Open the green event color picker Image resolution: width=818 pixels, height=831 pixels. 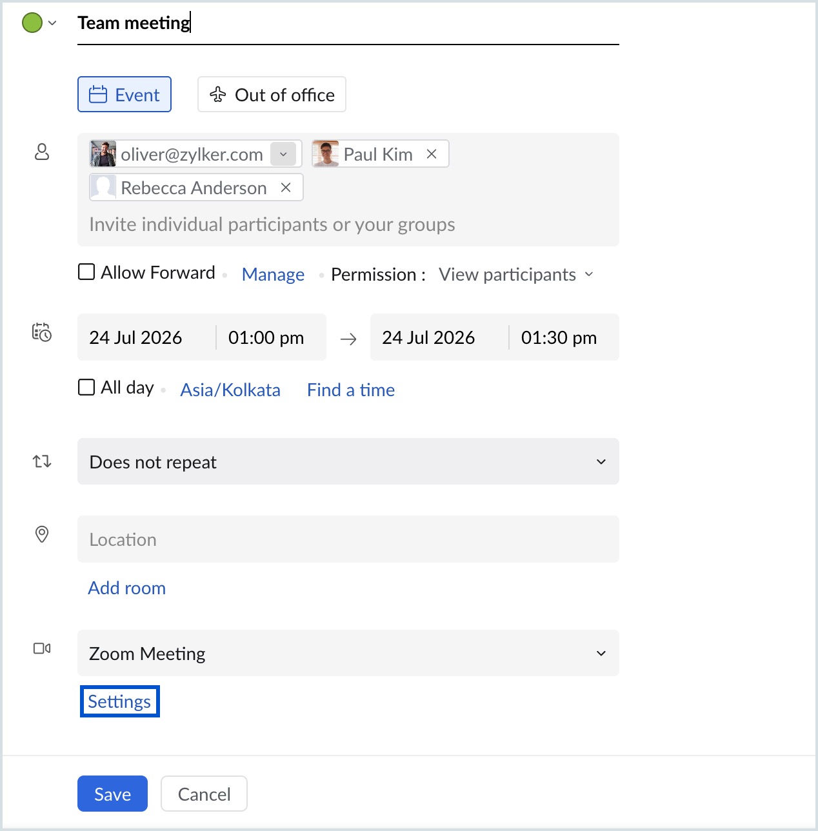click(x=39, y=23)
